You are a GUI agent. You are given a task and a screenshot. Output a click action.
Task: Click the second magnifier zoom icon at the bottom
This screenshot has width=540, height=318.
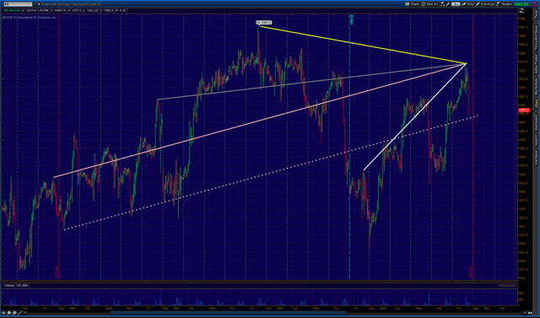[14, 313]
